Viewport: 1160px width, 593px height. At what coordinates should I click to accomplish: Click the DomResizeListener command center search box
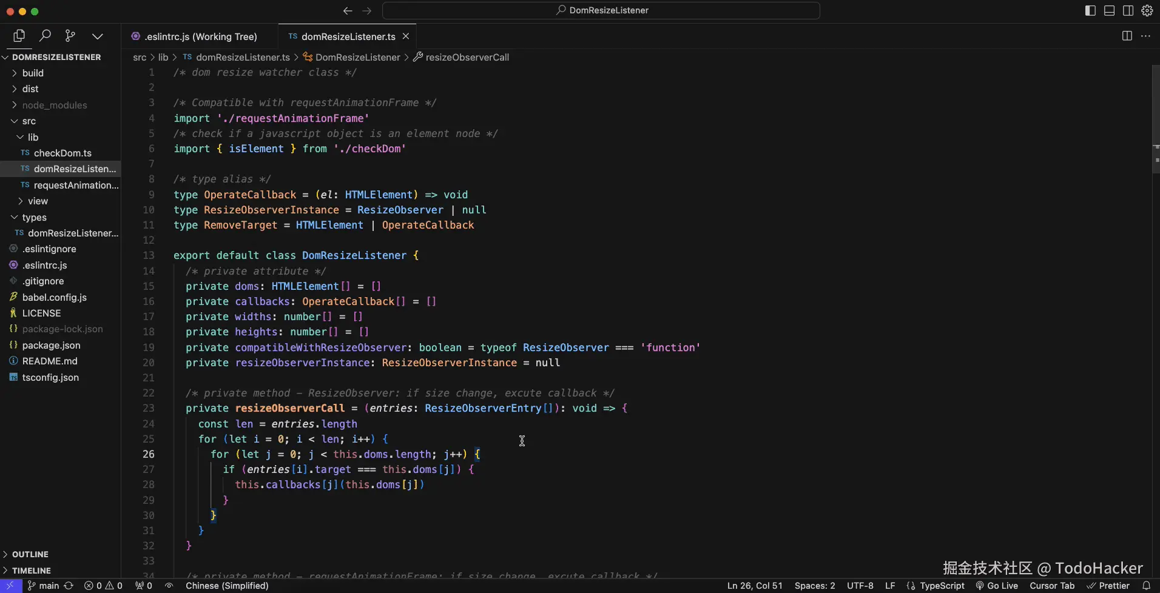tap(601, 10)
